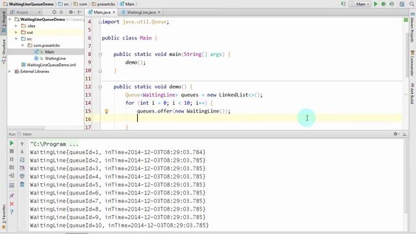Open the Structure side tool tab
The width and height of the screenshot is (416, 234).
[x=4, y=51]
